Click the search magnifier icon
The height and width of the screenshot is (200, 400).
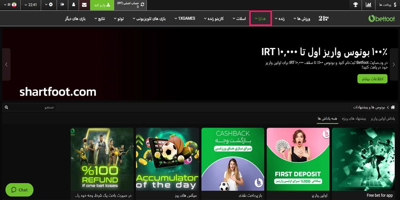point(6,107)
